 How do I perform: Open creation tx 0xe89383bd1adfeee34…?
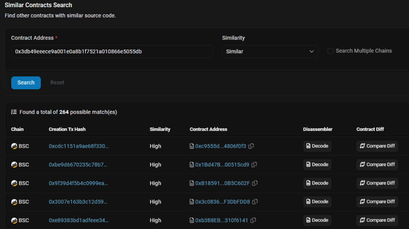point(79,221)
